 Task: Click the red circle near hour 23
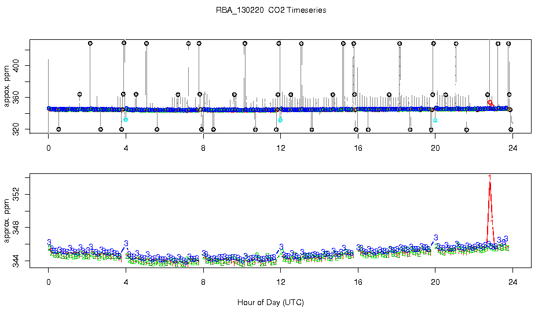[x=490, y=102]
